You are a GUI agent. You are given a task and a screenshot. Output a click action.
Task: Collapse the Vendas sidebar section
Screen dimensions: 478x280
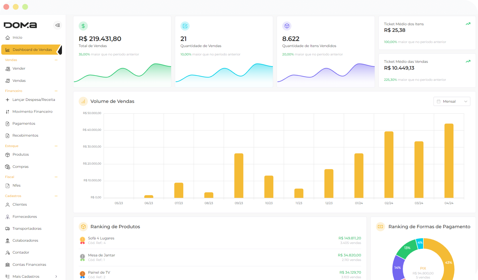(x=56, y=60)
